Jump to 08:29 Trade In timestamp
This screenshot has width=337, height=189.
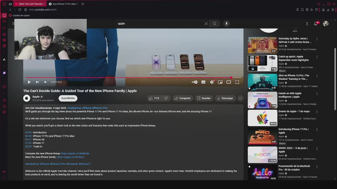[28, 146]
